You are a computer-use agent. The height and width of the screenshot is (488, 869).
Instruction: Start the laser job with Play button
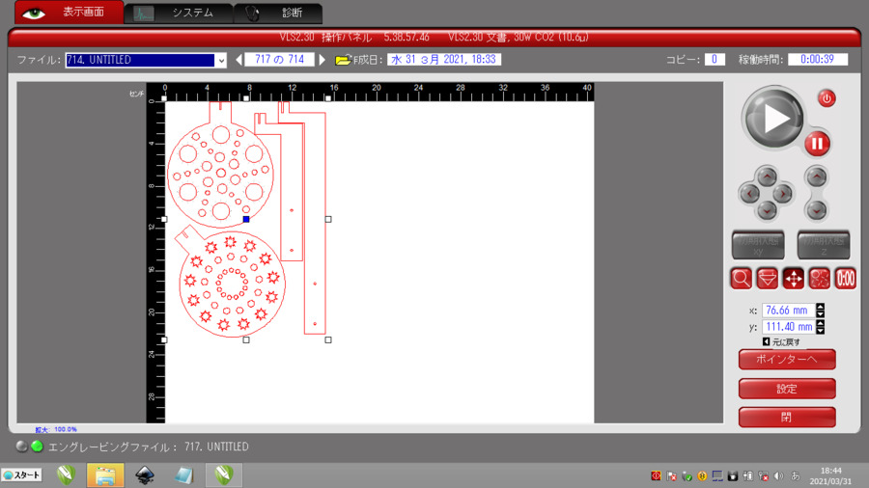[773, 118]
